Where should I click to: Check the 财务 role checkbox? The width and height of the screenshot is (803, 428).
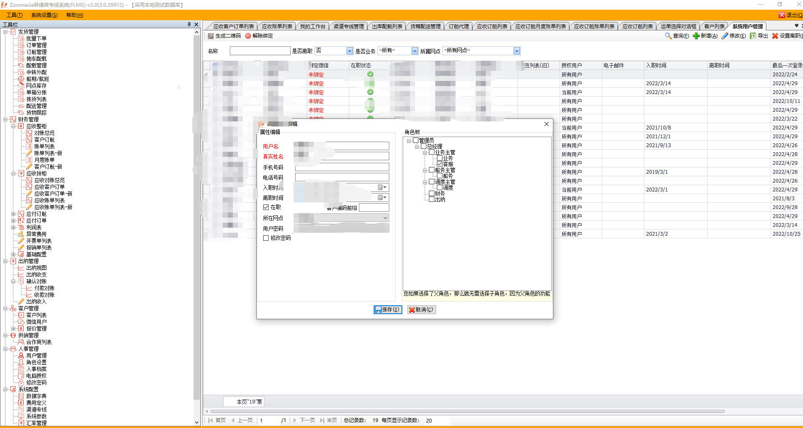tap(431, 194)
